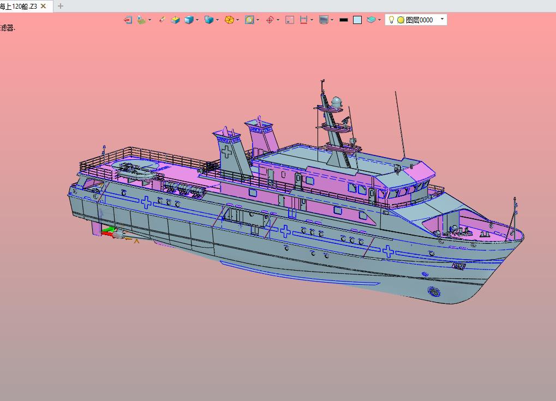Expand the shaded cube display dropdown
Screen dimensions: 556x401
(x=197, y=20)
